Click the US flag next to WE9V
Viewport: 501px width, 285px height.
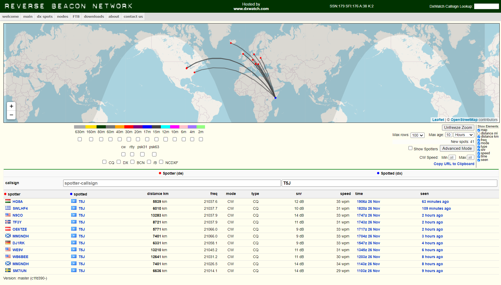(x=8, y=250)
